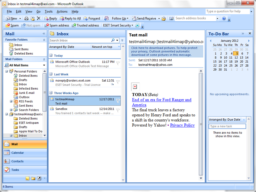256x192 pixels.
Task: Open the Edit menu
Action: [x=18, y=12]
